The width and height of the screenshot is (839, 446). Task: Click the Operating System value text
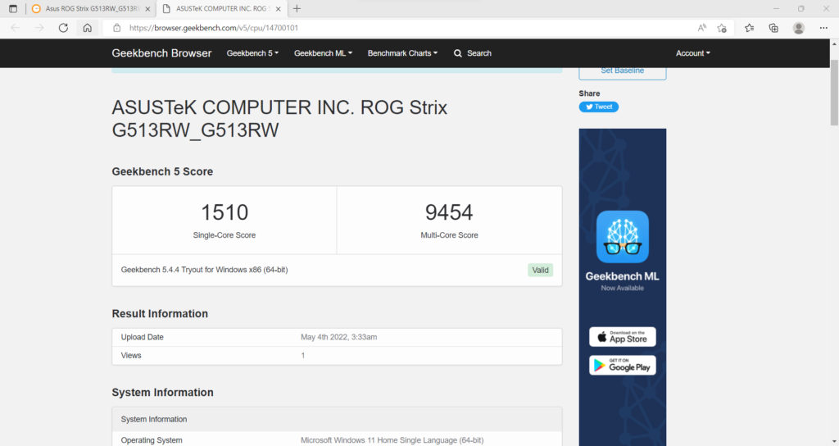coord(392,440)
